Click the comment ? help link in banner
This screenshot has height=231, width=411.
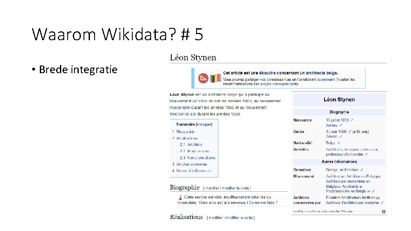(328, 80)
